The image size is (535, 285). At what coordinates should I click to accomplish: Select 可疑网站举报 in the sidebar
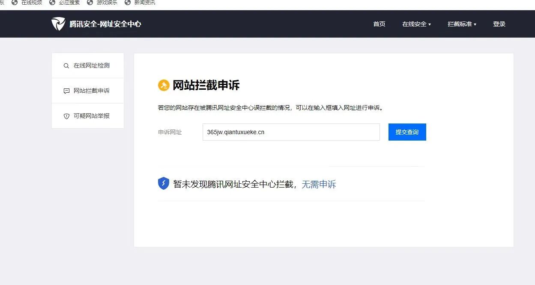coord(88,116)
